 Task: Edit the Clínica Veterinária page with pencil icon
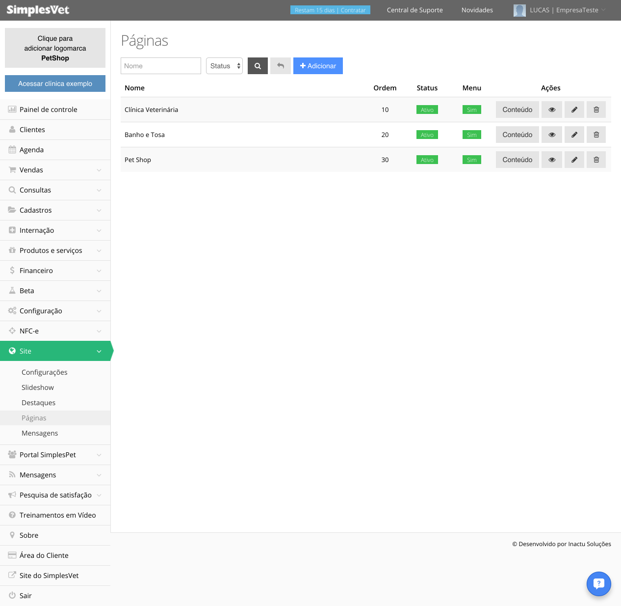click(574, 110)
